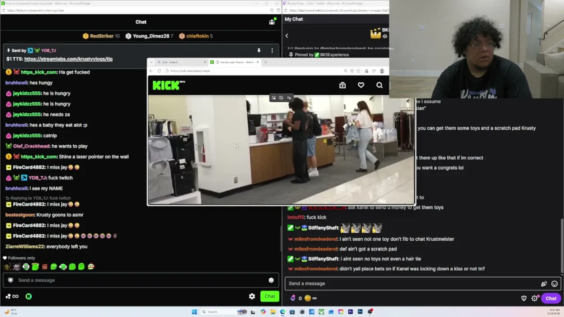Click the Kick chat Send a message field
Screen dimensions: 564x317
[141, 280]
